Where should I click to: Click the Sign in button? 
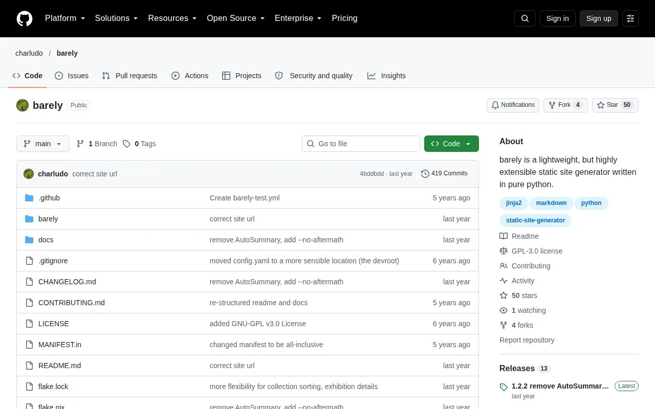(557, 18)
